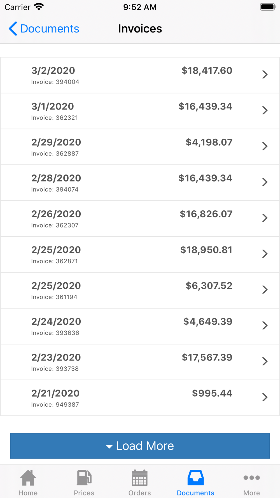Tap the back chevron icon beside Documents

pyautogui.click(x=13, y=29)
